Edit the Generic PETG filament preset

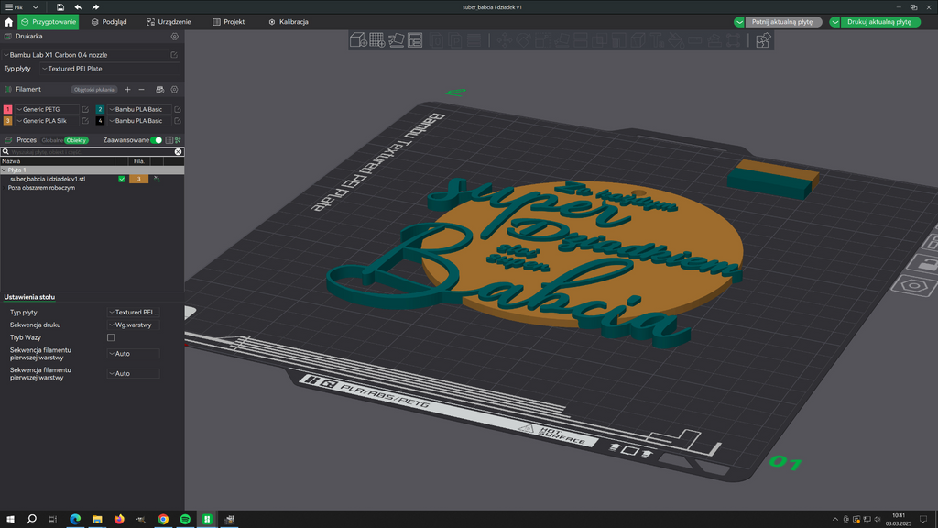(x=85, y=110)
